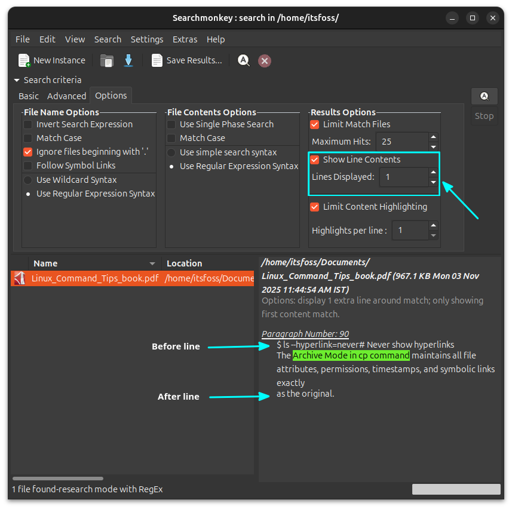Select the Use Wildcard Syntax radio option

pos(27,179)
